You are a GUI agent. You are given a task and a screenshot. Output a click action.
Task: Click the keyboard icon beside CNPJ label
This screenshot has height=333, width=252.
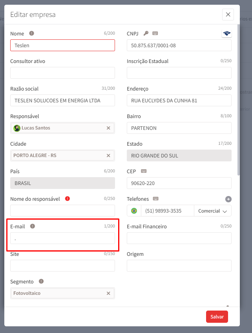point(155,33)
